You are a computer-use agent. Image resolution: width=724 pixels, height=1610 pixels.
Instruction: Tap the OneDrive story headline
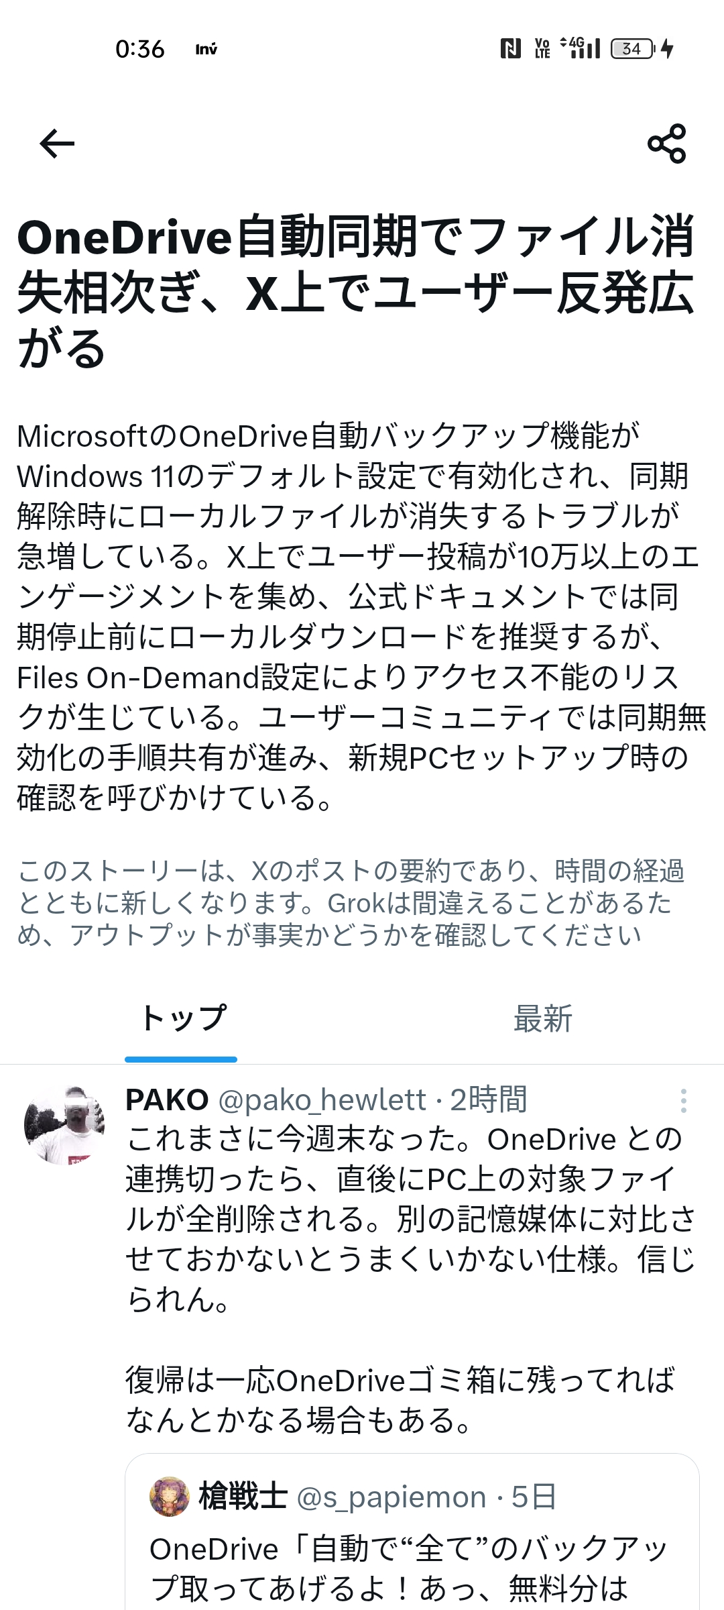tap(355, 292)
